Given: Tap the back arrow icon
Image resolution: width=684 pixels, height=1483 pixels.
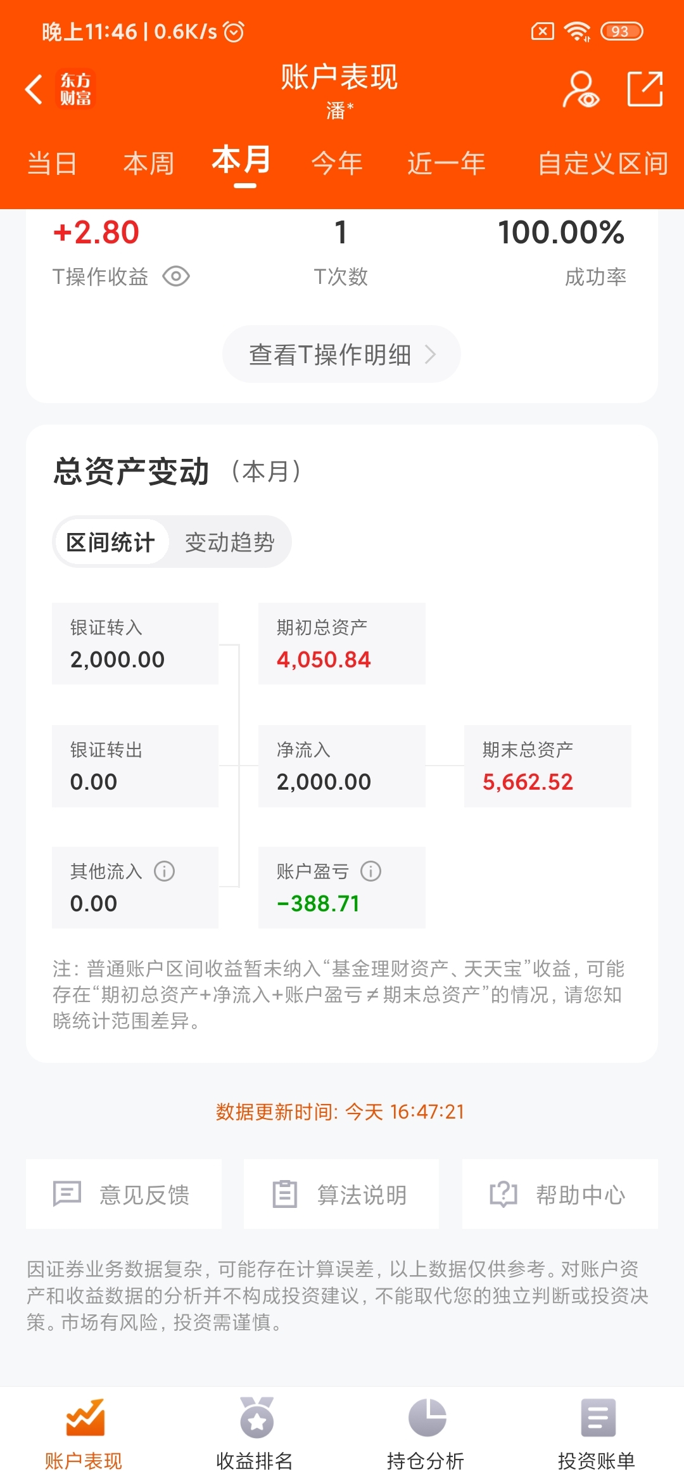Looking at the screenshot, I should point(34,89).
